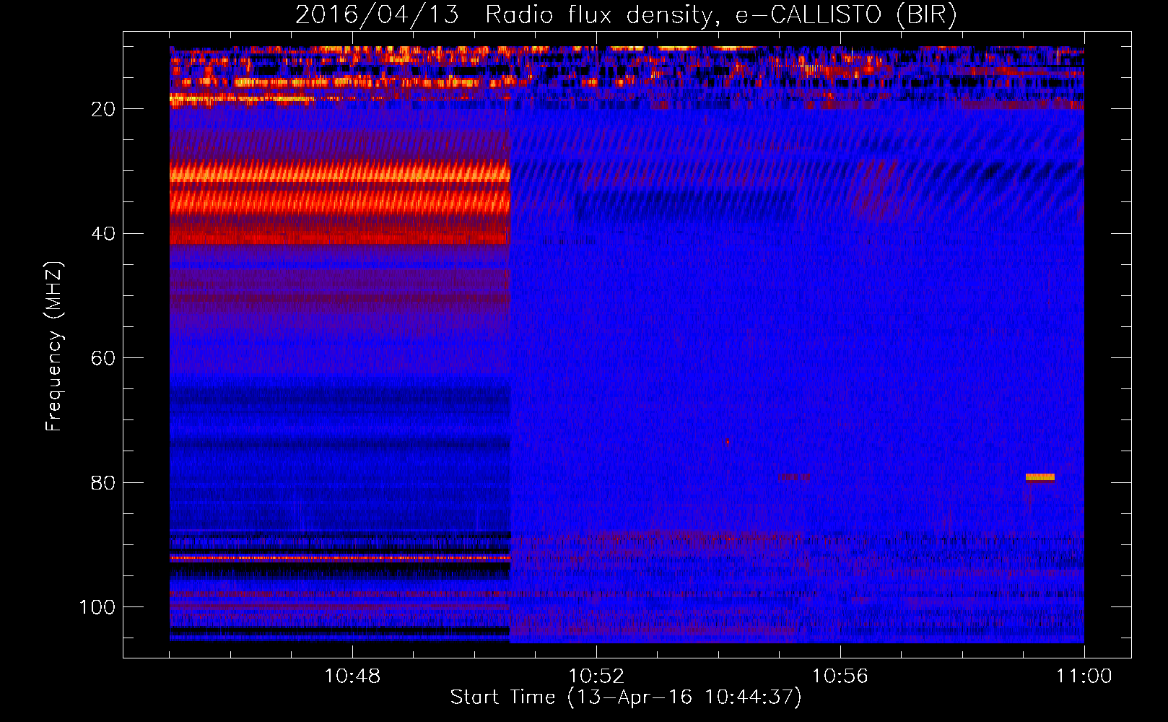Screen dimensions: 1168x722
Task: Click the '40' frequency tick label
Action: (103, 234)
